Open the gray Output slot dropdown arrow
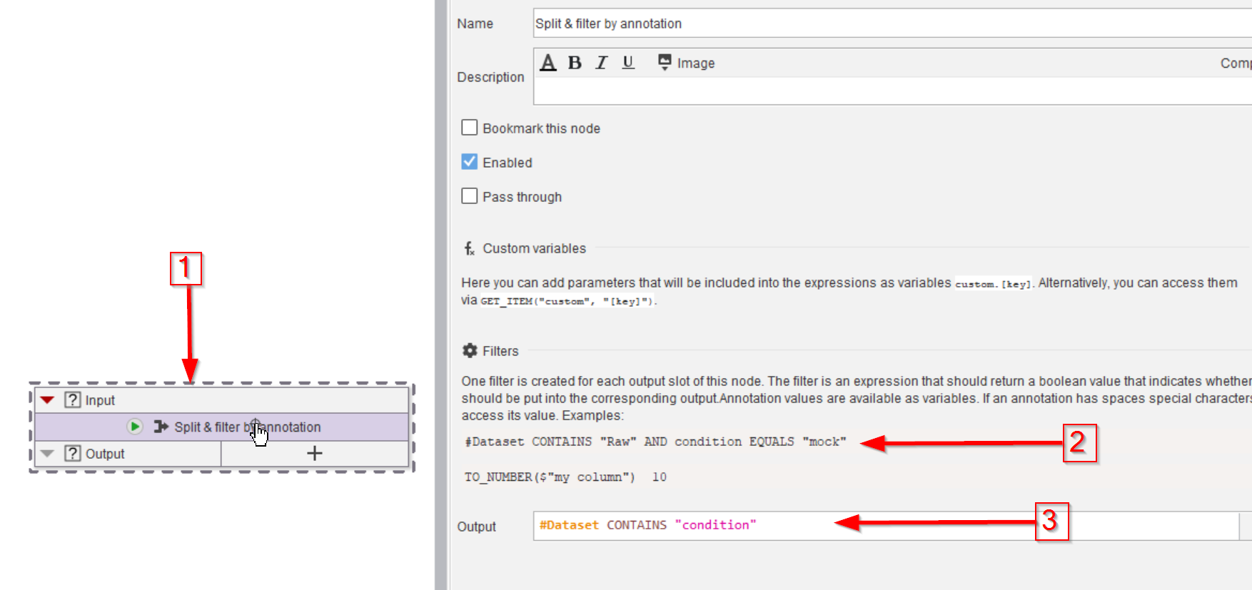Image resolution: width=1252 pixels, height=590 pixels. pos(48,454)
